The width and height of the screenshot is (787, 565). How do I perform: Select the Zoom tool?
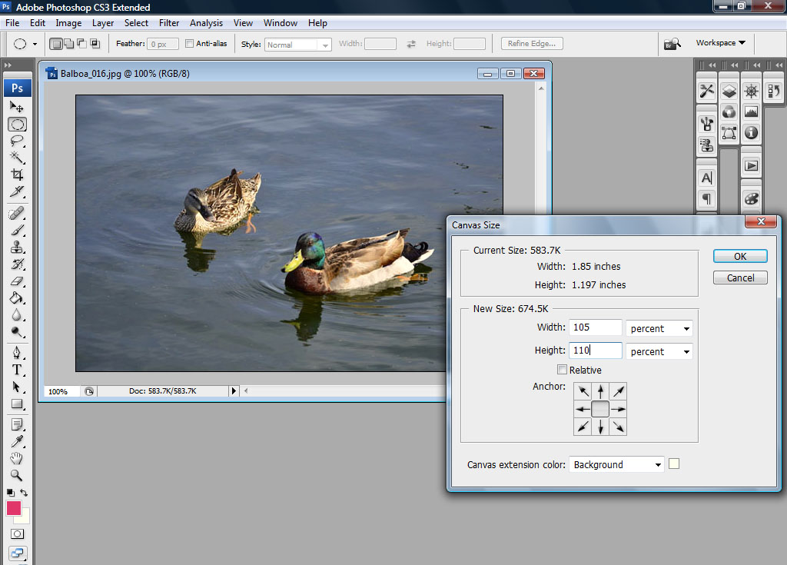coord(17,475)
